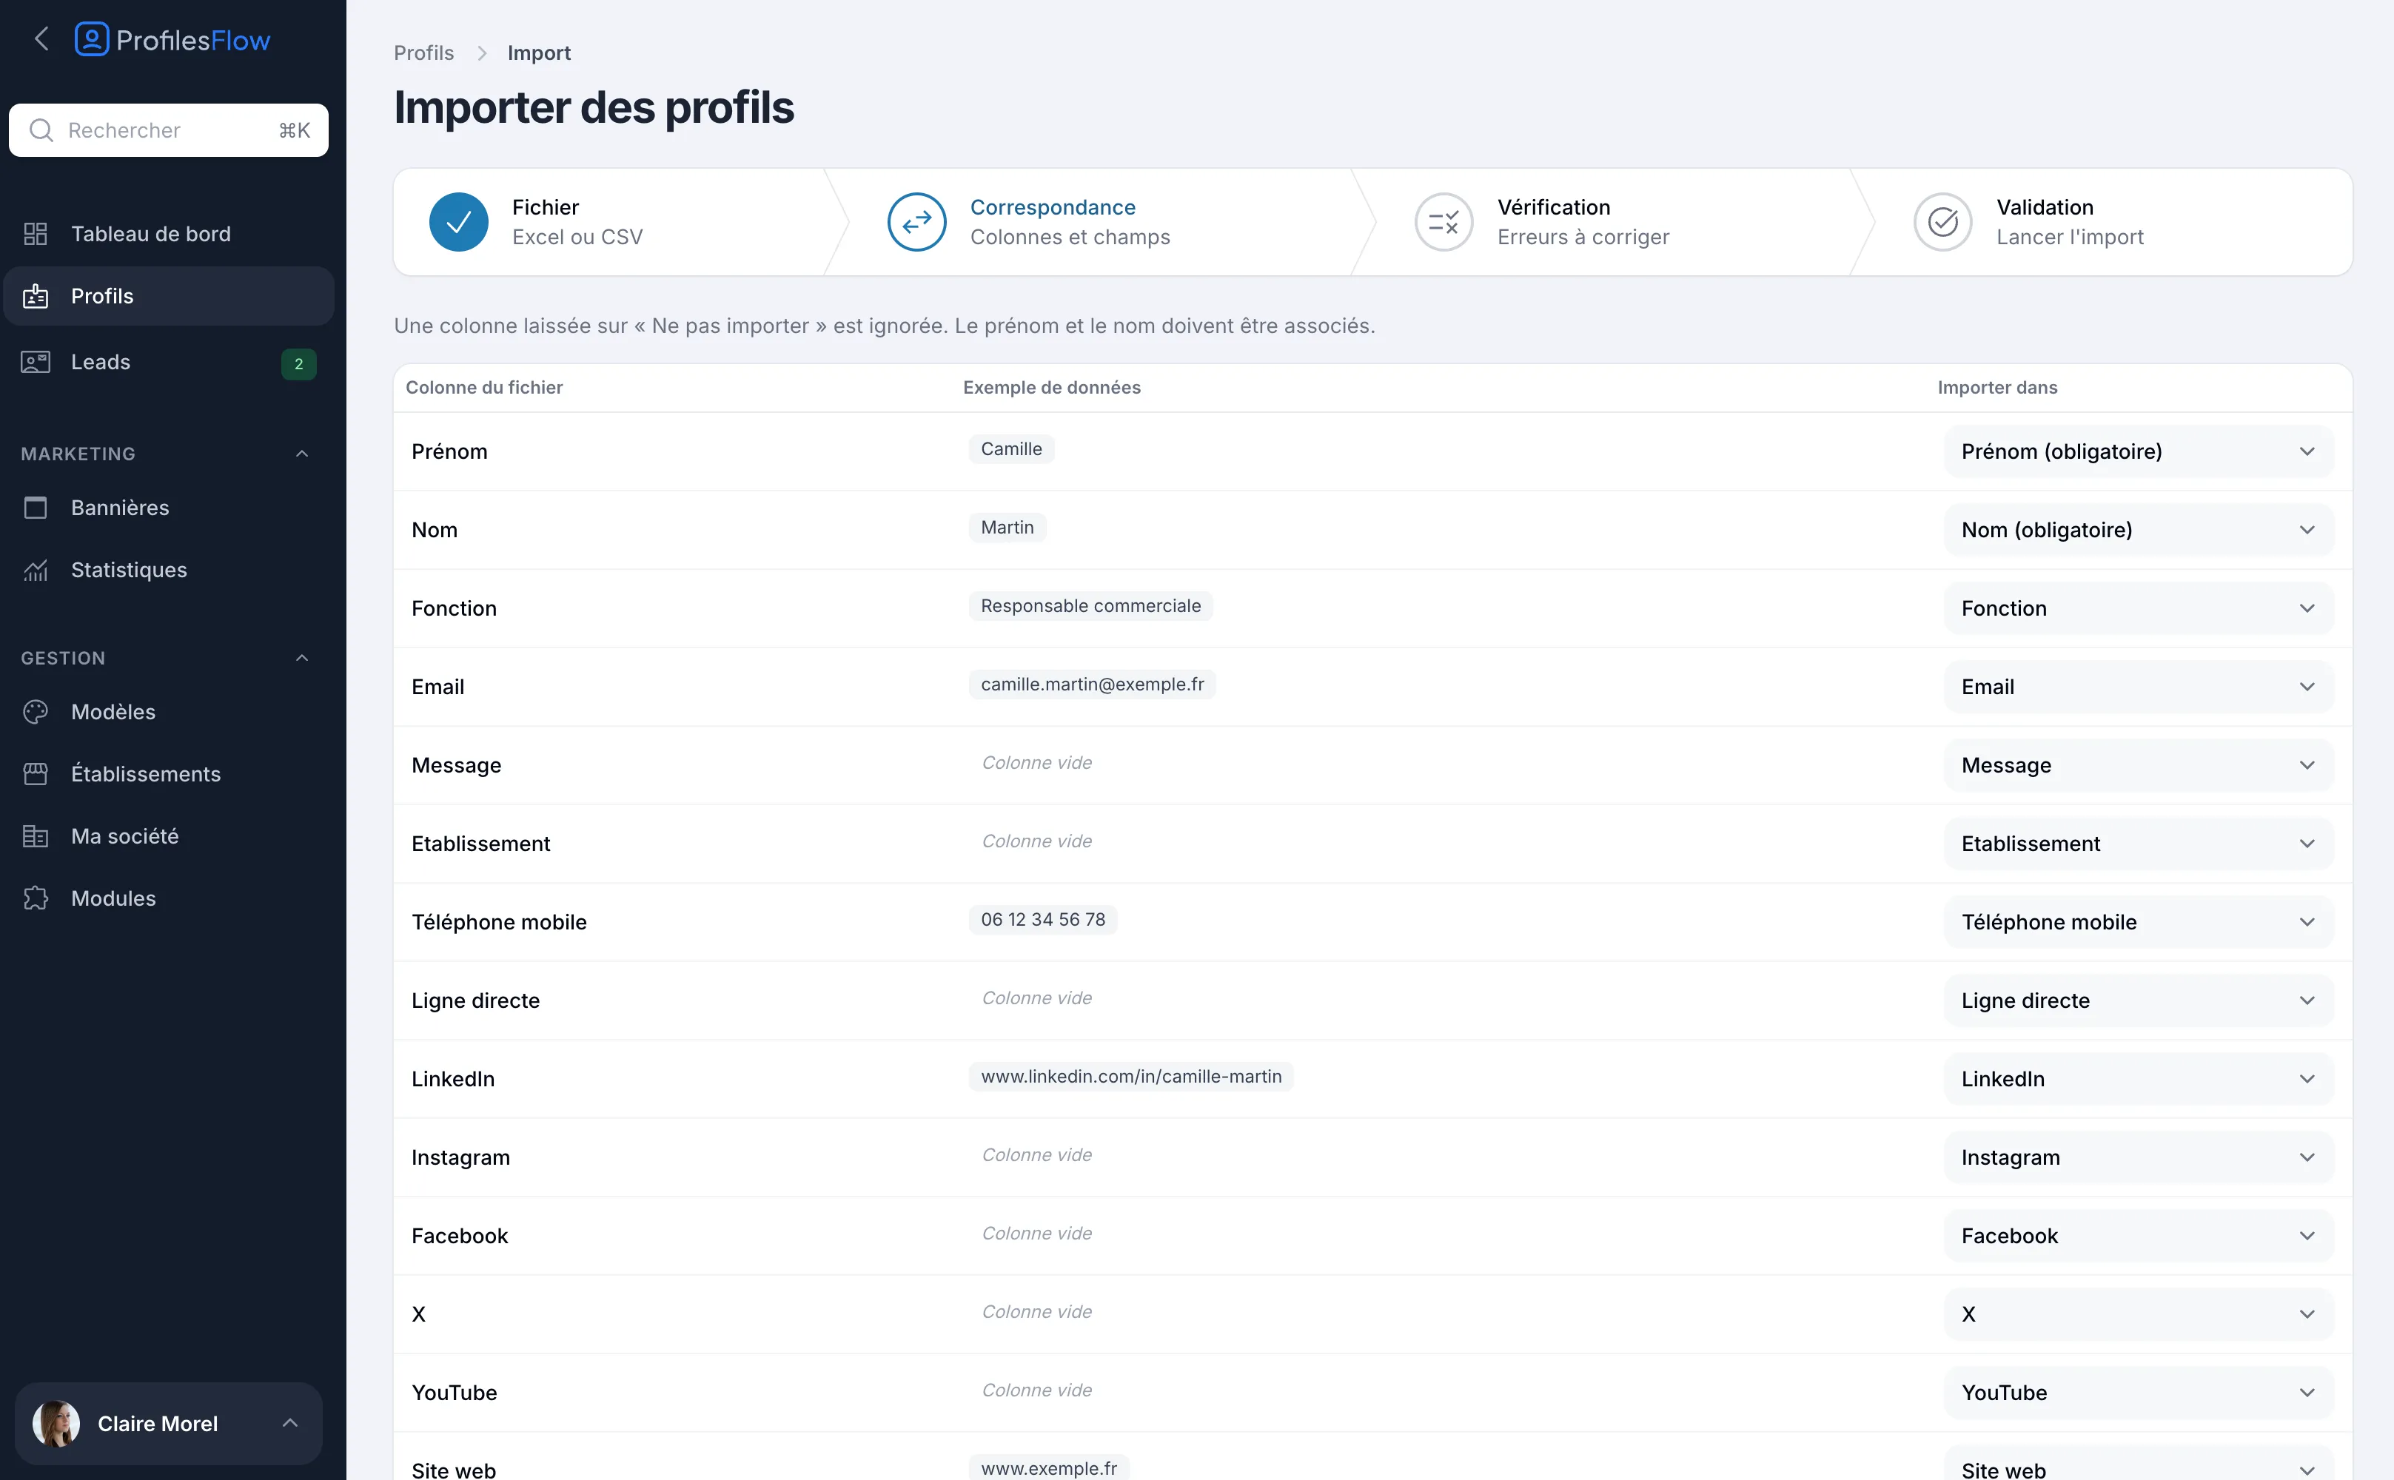Open the YouTube mapping dropdown
Viewport: 2394px width, 1480px height.
[x=2139, y=1393]
